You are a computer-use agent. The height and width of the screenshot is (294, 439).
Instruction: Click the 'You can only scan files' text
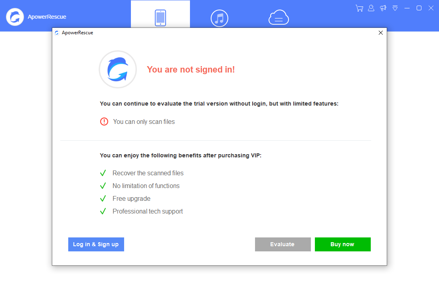point(144,122)
